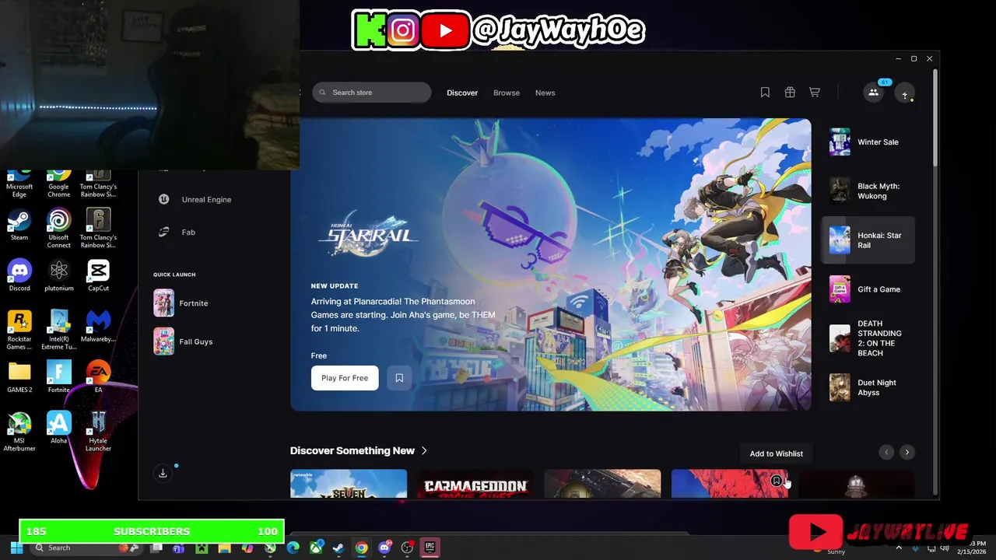This screenshot has height=560, width=996.
Task: Select Black Myth: Wukong in featured list
Action: [x=868, y=191]
